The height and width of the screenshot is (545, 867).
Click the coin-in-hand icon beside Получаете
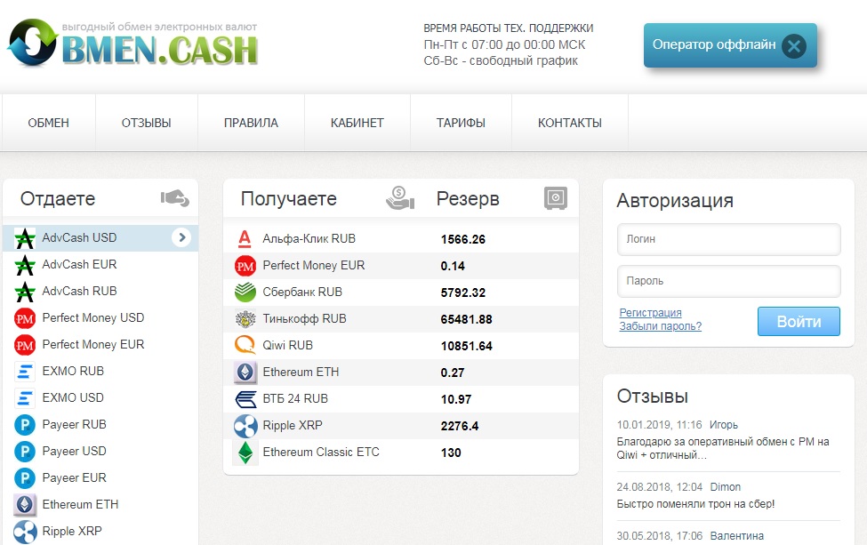point(400,198)
